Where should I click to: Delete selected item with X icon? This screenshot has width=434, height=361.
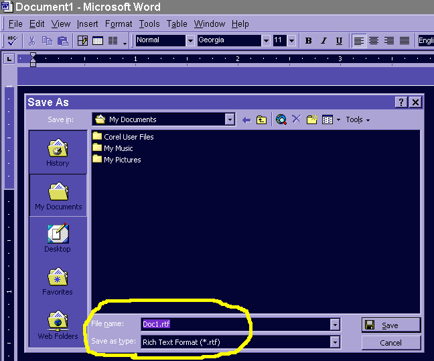pyautogui.click(x=296, y=119)
